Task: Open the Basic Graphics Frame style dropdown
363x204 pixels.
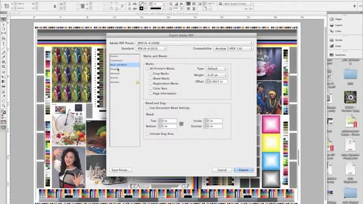Action: click(x=238, y=4)
